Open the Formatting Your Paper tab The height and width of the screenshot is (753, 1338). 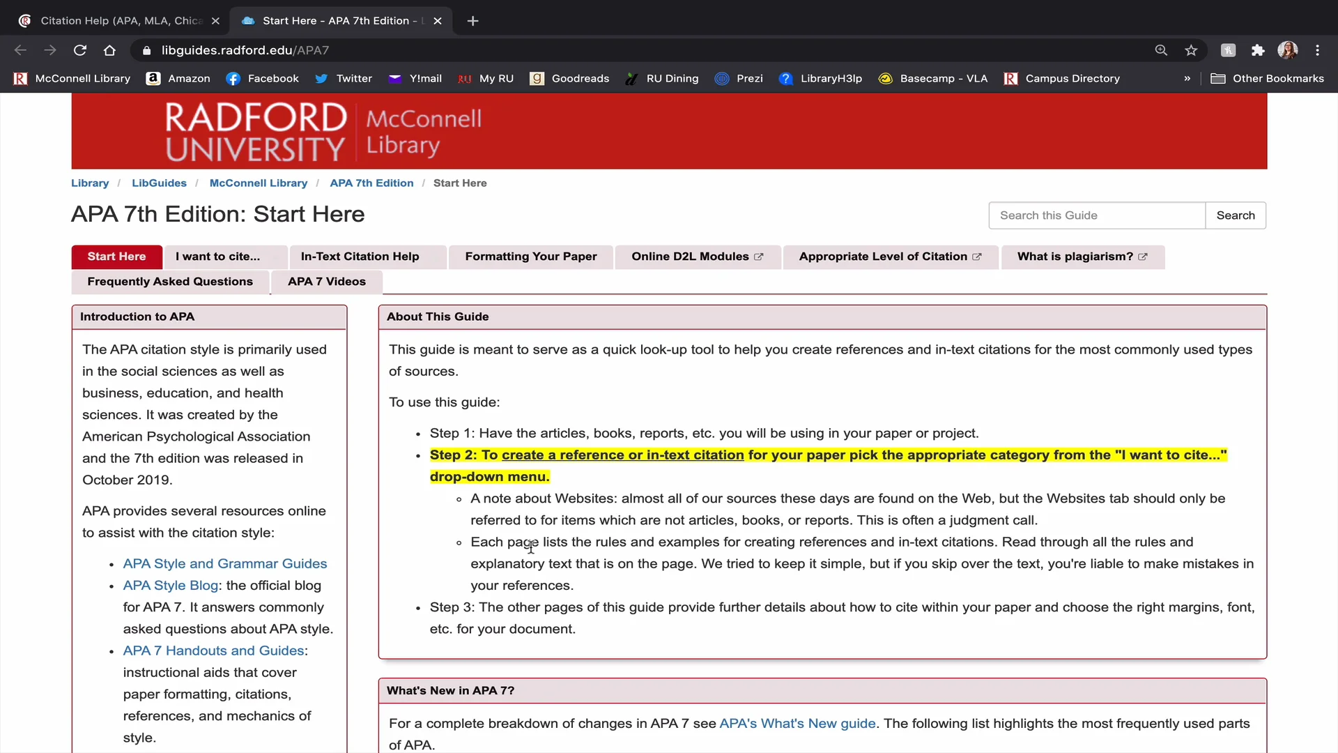pyautogui.click(x=530, y=257)
